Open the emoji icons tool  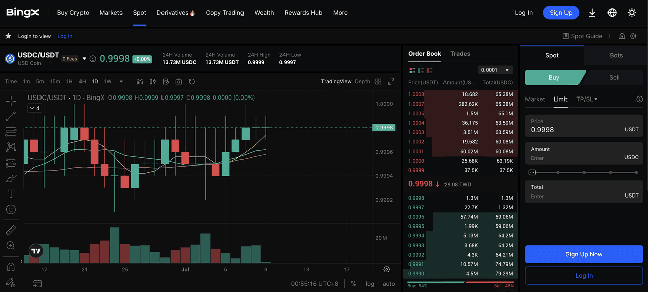point(11,209)
